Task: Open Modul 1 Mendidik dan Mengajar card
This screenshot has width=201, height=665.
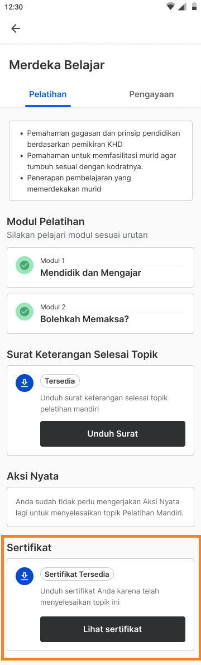Action: coord(100,267)
